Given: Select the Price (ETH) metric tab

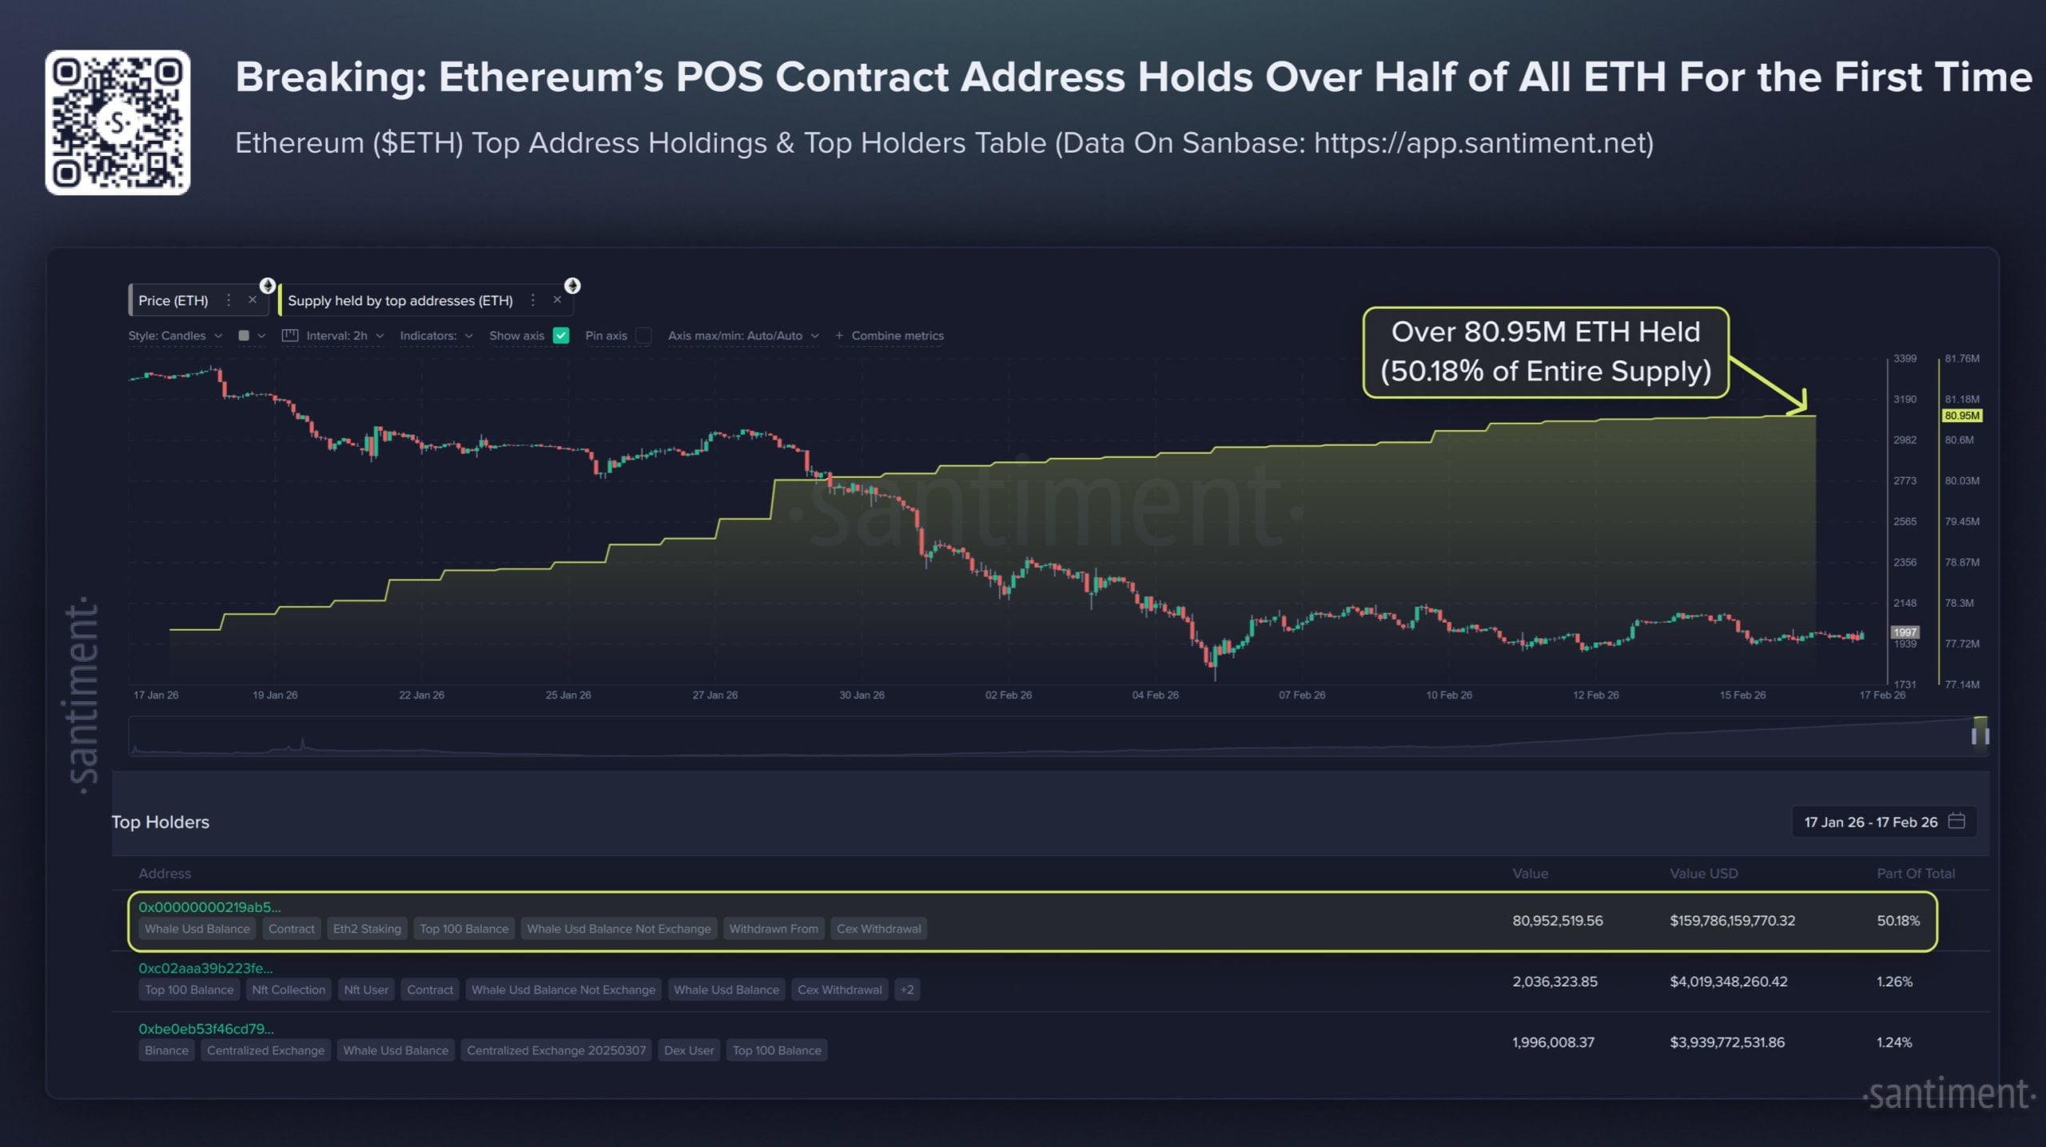Looking at the screenshot, I should tap(174, 301).
